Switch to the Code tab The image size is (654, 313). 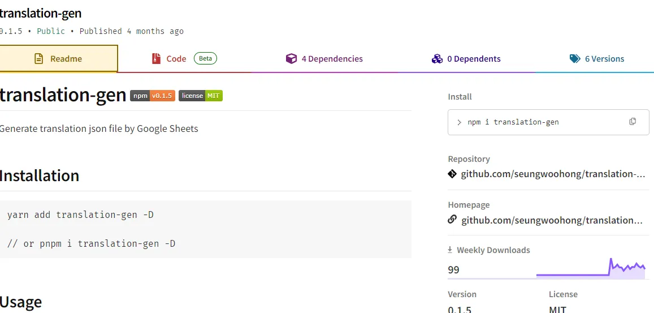tap(184, 58)
